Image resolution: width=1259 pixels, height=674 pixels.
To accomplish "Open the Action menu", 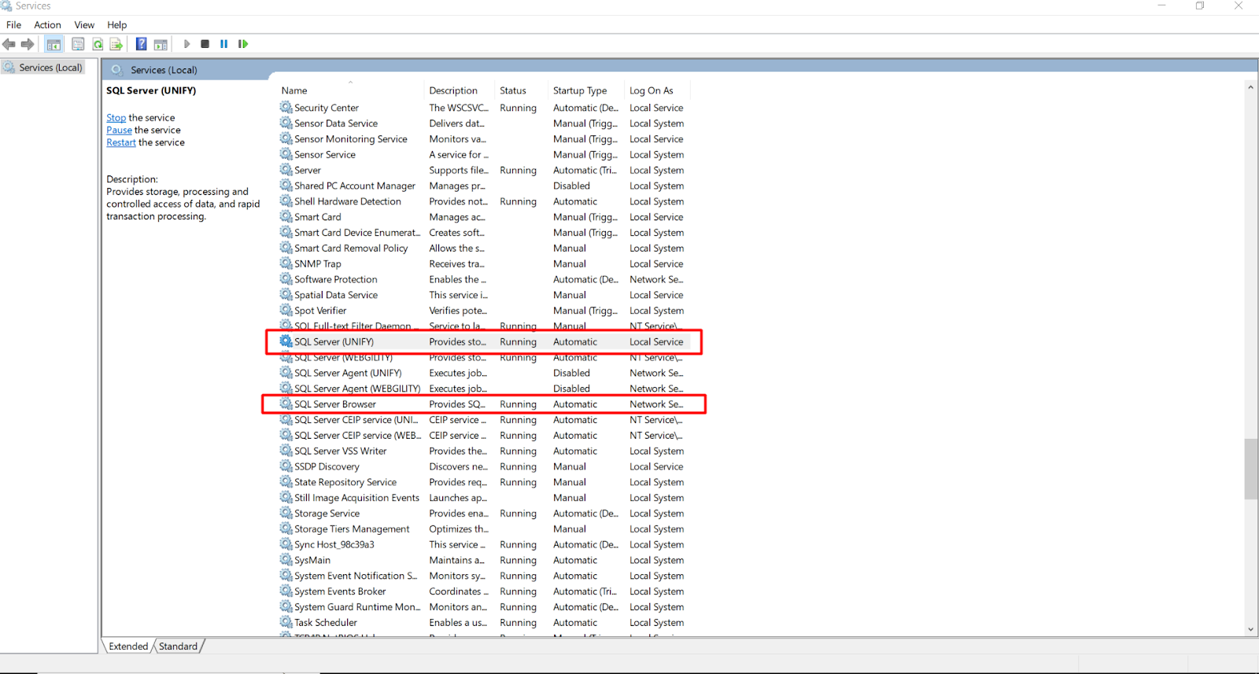I will point(47,25).
